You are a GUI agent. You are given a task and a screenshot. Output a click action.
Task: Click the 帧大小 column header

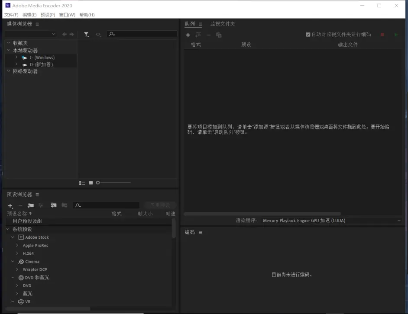pos(145,214)
